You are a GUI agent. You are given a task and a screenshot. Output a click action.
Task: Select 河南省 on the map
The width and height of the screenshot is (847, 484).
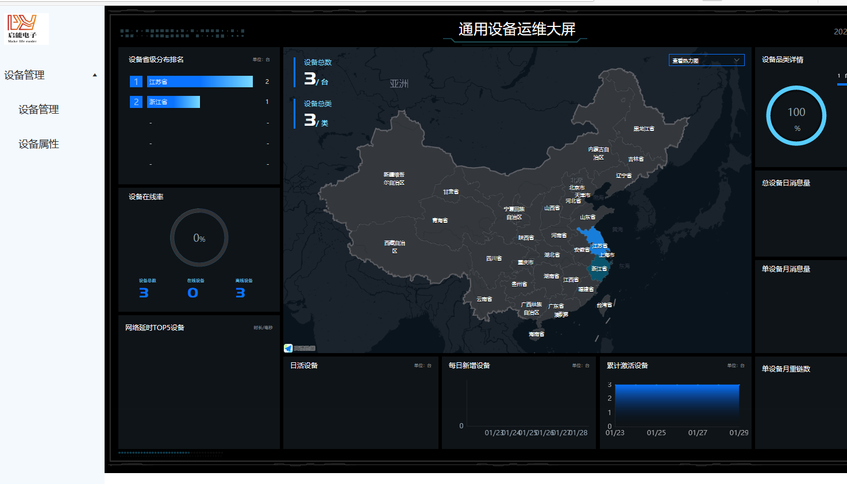[x=559, y=235]
